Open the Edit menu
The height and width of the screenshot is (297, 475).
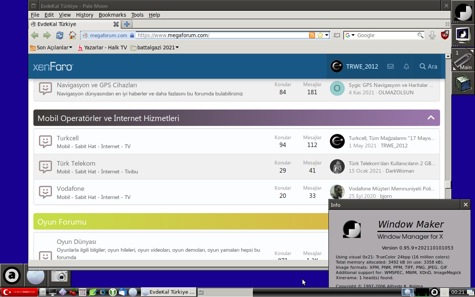pyautogui.click(x=49, y=15)
